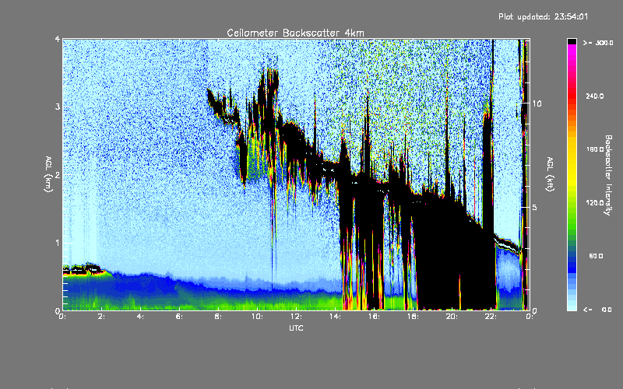Click the '120.0' colorbar label
Image resolution: width=623 pixels, height=389 pixels.
tap(595, 202)
